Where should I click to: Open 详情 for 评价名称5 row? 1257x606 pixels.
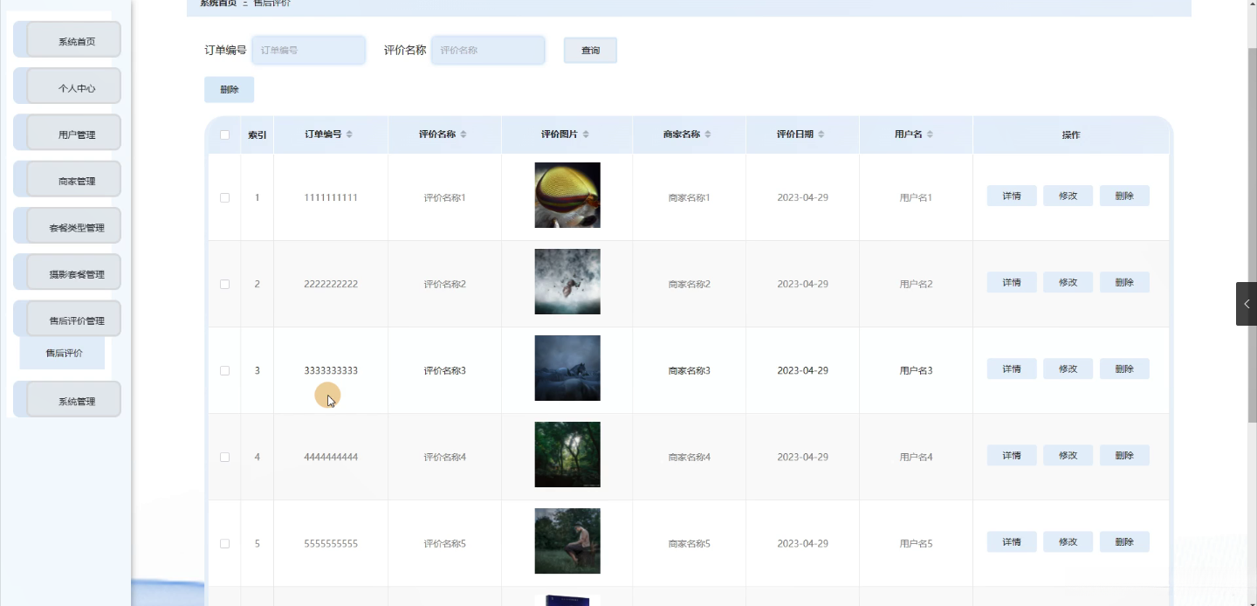click(x=1012, y=541)
